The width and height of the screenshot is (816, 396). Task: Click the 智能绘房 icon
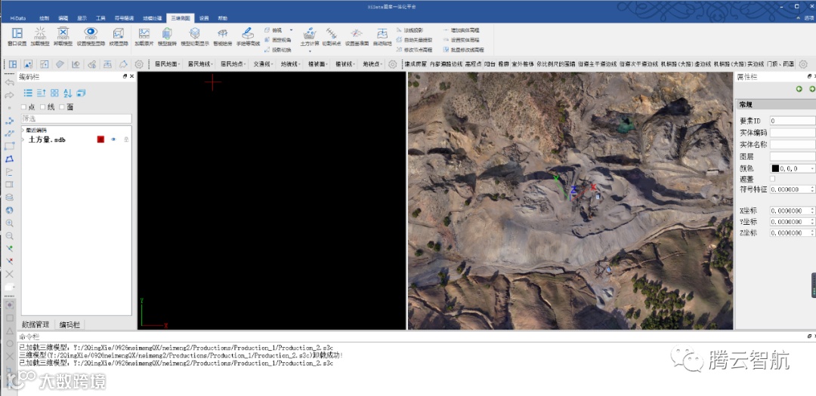coord(222,33)
